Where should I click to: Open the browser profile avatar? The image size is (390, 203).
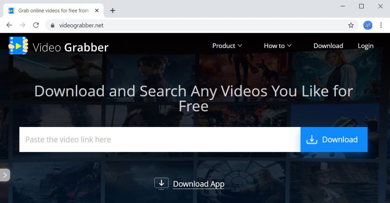(x=368, y=25)
